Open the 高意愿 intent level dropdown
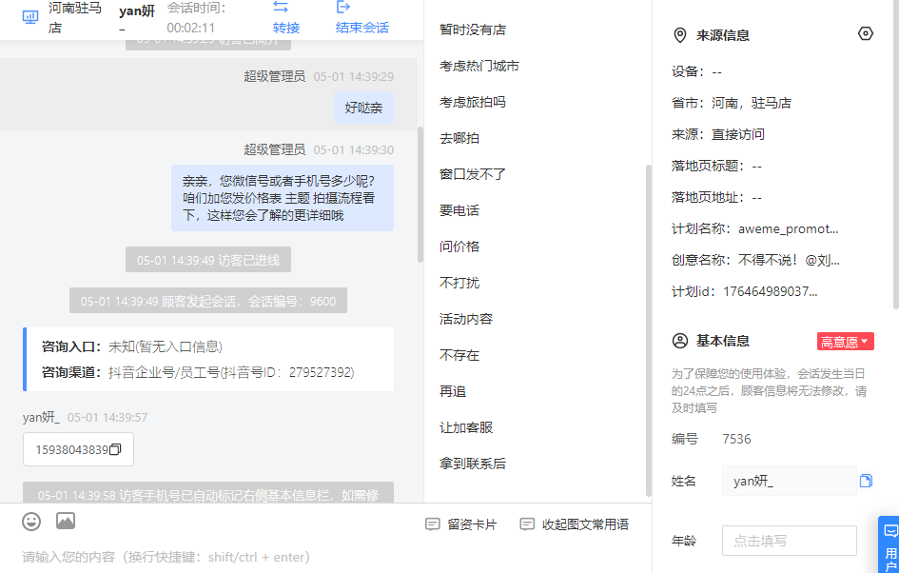Screen dimensions: 899x573 (x=845, y=342)
